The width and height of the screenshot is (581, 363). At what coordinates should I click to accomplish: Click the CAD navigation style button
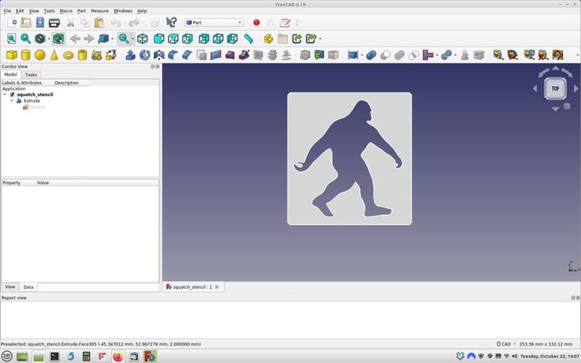(505, 344)
